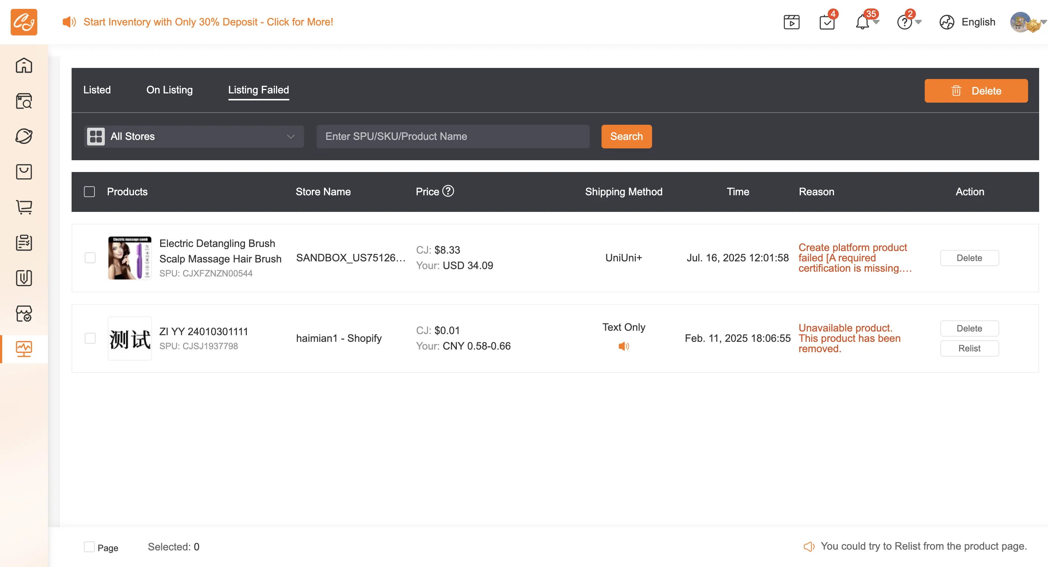Image resolution: width=1048 pixels, height=567 pixels.
Task: Click the SPU: CJSJ1937798 text
Action: point(199,346)
